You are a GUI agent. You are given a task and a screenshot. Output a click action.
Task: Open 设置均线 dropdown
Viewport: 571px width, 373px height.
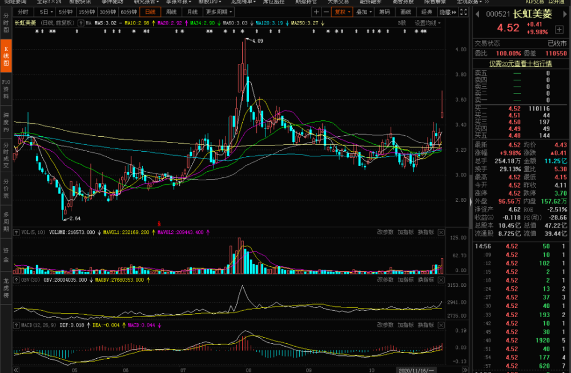pos(428,23)
